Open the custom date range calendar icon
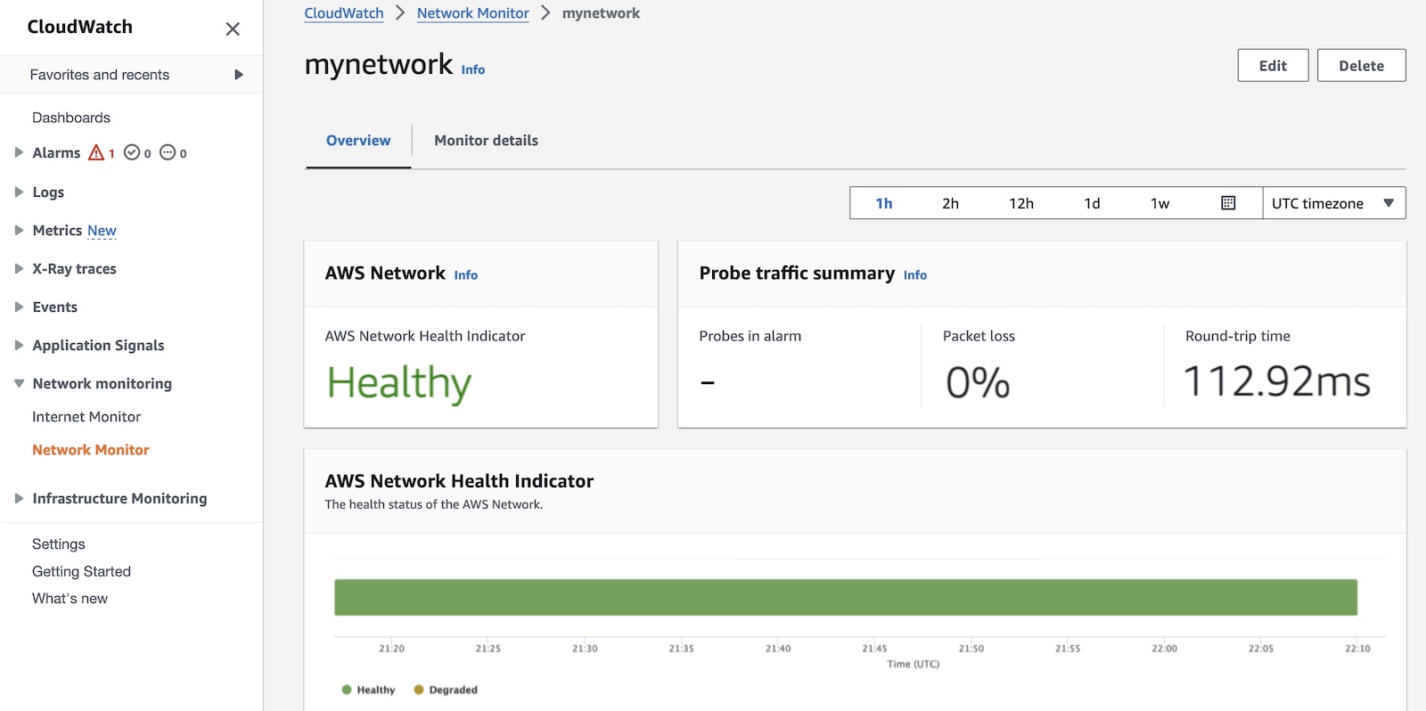Image resolution: width=1426 pixels, height=711 pixels. 1227,203
